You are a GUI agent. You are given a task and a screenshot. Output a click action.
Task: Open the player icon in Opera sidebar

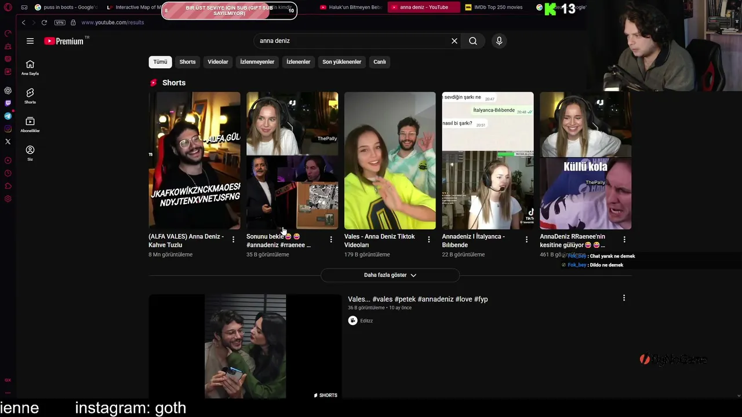tap(8, 160)
